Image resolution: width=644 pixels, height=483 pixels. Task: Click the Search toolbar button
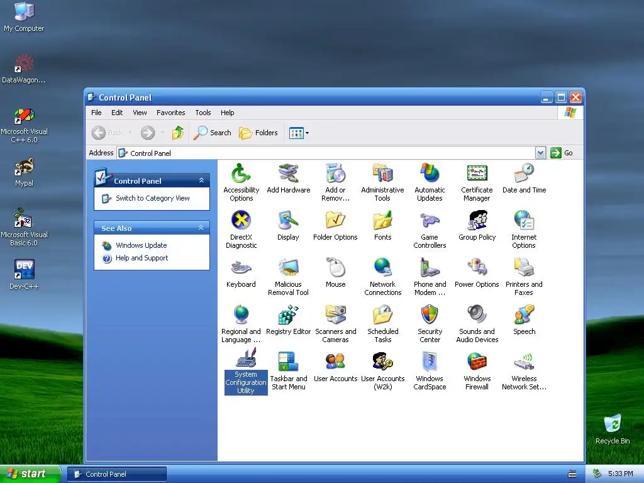(213, 133)
